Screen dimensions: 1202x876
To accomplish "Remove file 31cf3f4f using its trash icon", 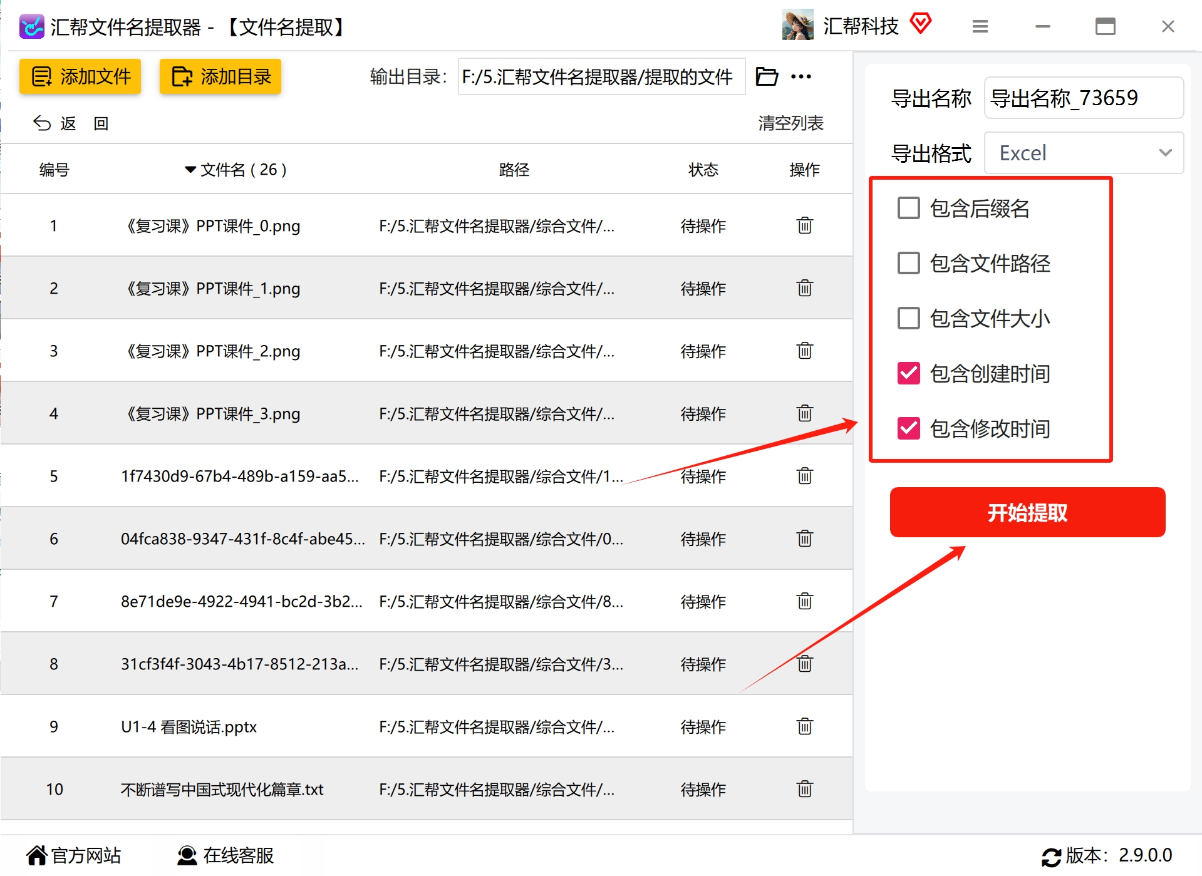I will pyautogui.click(x=804, y=664).
